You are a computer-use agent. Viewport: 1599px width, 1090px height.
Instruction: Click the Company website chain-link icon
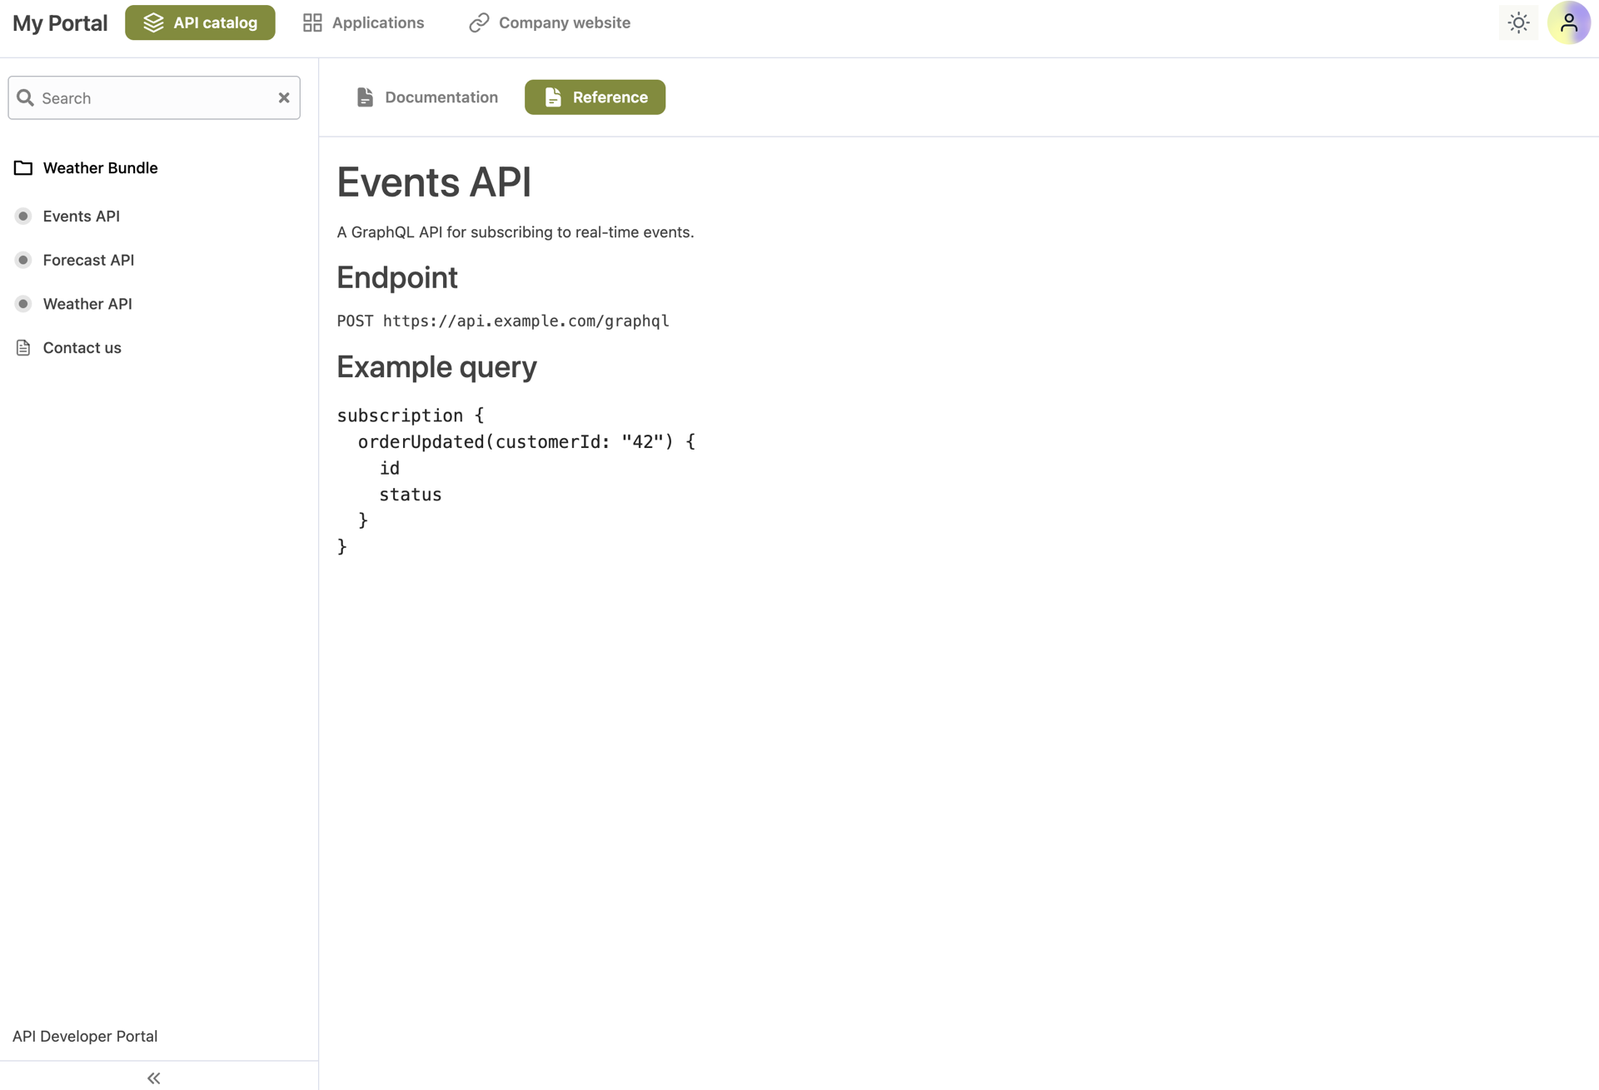pos(479,22)
